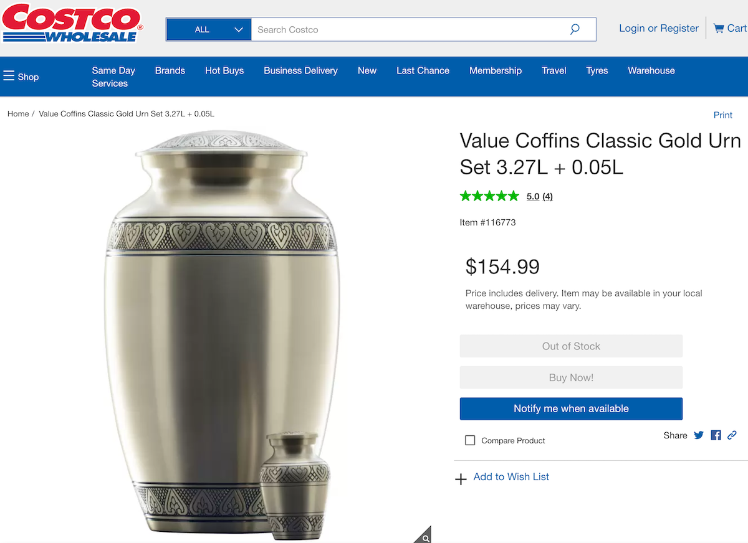The width and height of the screenshot is (748, 543).
Task: Go to Hot Buys section
Action: (x=224, y=70)
